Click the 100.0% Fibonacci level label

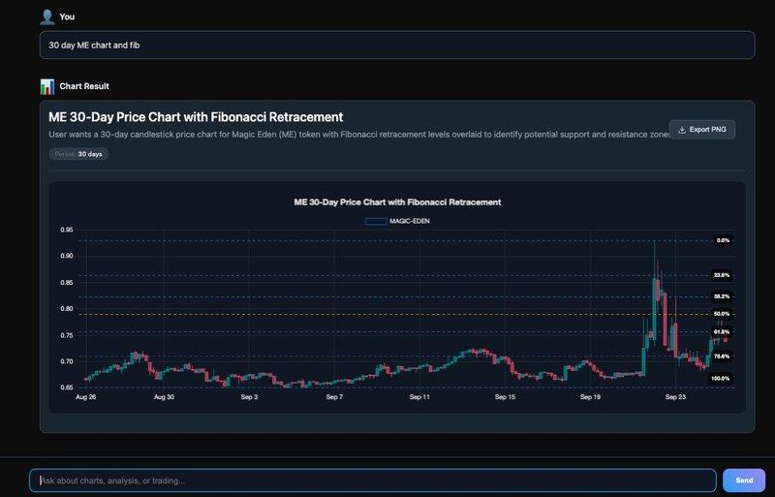(x=720, y=378)
